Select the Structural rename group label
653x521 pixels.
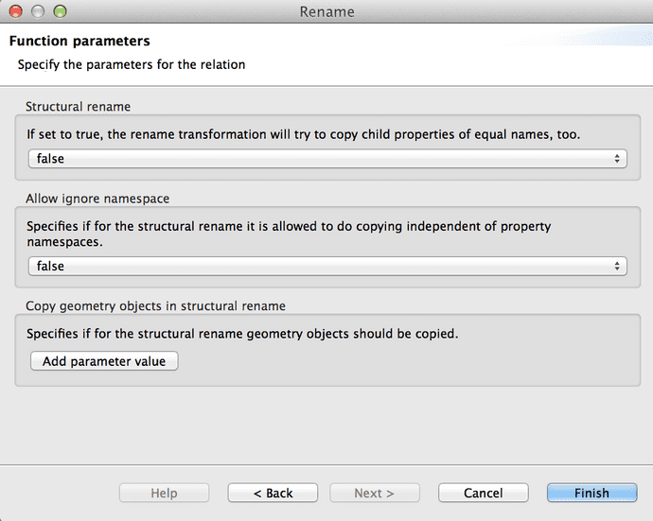[78, 107]
